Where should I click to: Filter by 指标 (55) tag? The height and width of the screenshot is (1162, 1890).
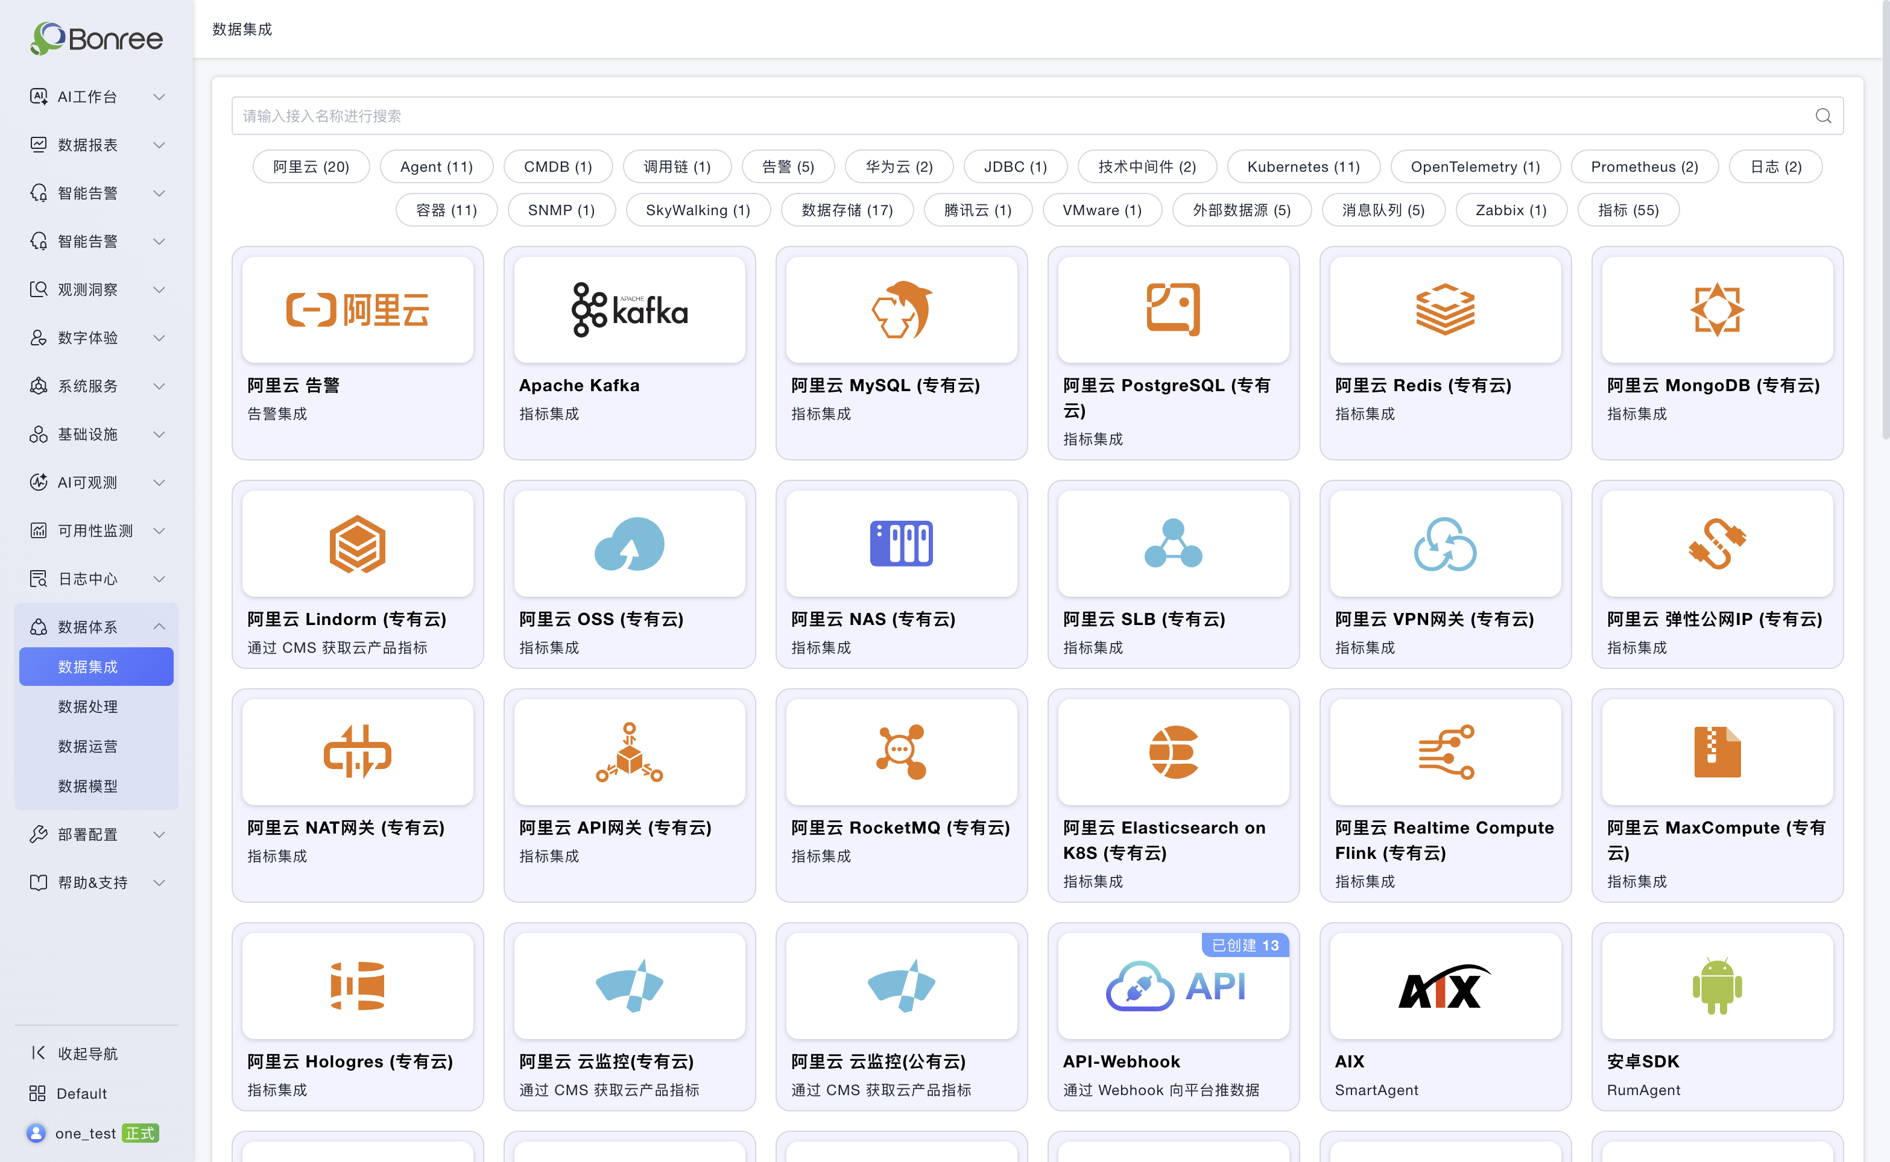point(1628,210)
